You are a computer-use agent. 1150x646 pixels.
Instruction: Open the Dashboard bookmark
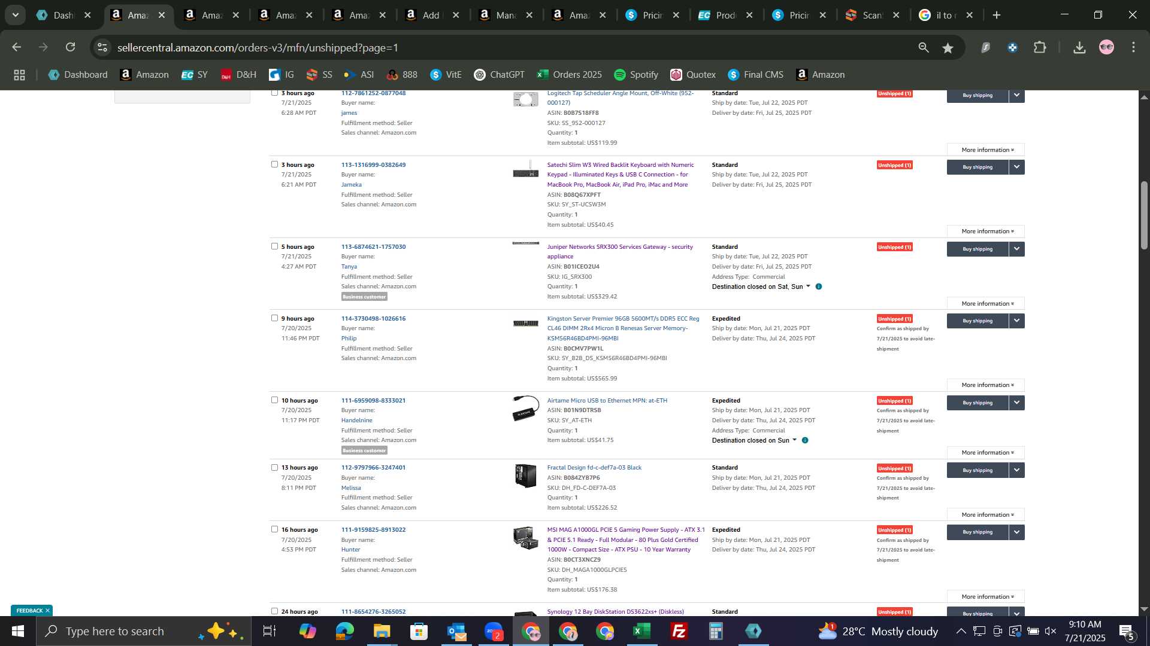tap(78, 75)
